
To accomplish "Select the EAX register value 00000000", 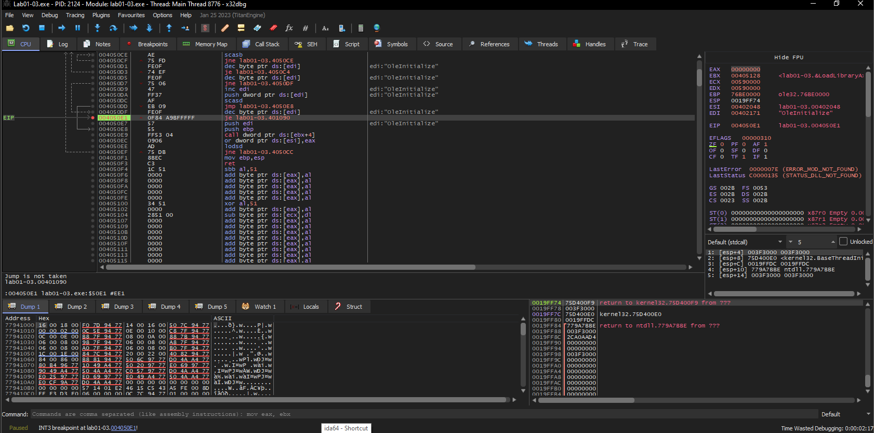I will click(x=746, y=69).
